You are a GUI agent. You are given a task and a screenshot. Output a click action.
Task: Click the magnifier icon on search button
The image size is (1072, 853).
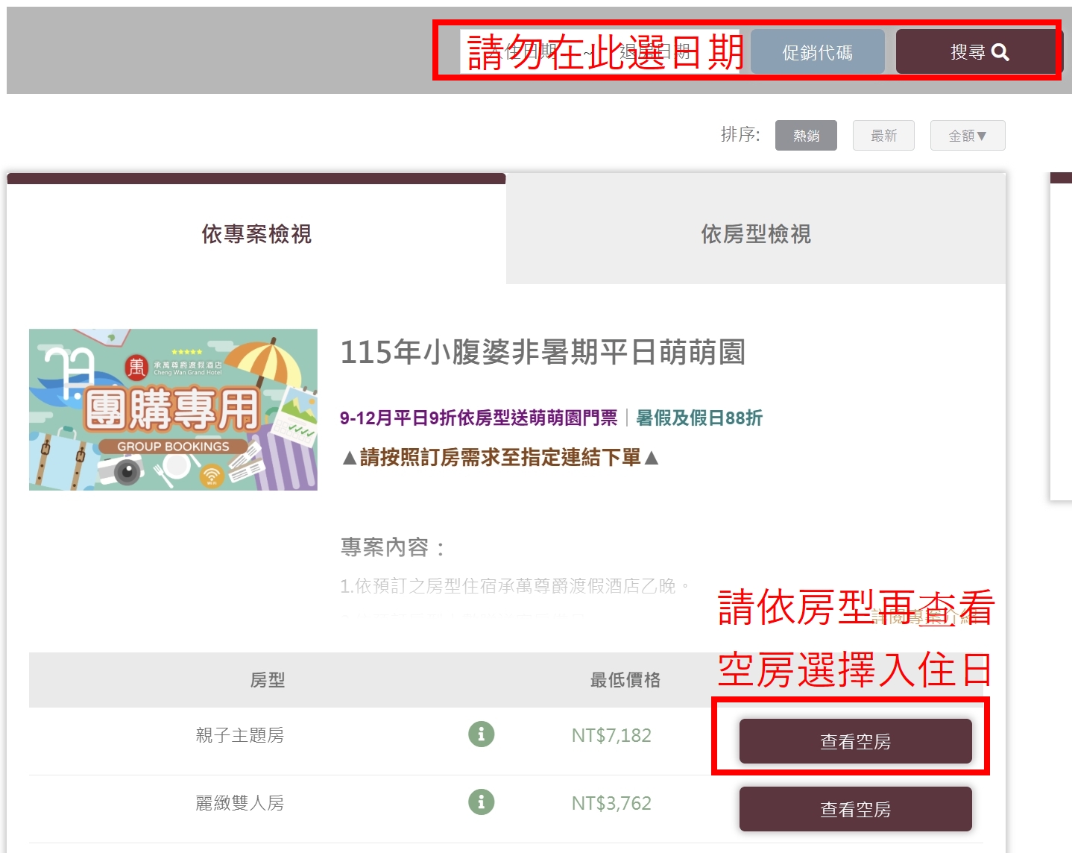click(1000, 52)
